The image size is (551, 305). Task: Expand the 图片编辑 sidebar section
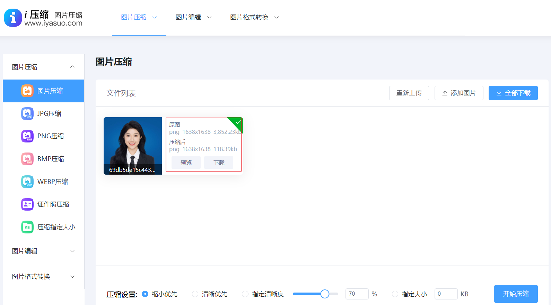pyautogui.click(x=72, y=251)
